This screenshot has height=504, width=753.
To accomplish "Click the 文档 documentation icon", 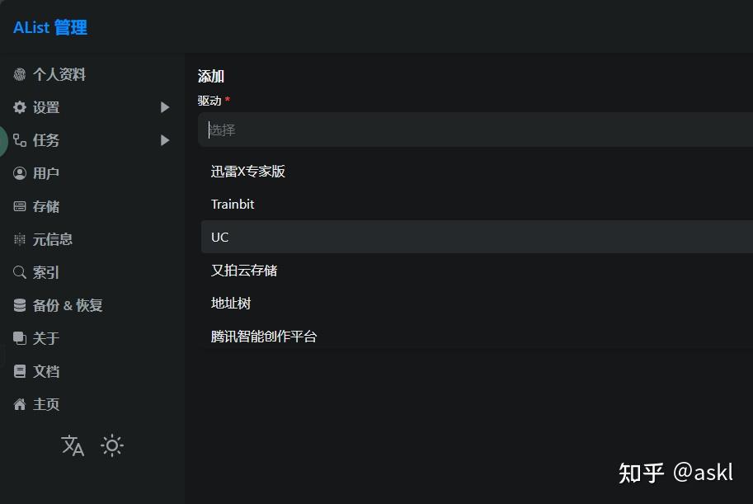I will (x=20, y=371).
